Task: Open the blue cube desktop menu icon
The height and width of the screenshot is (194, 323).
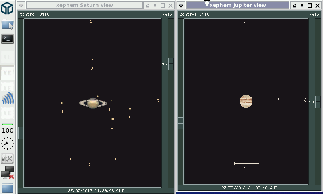Action: [x=7, y=8]
